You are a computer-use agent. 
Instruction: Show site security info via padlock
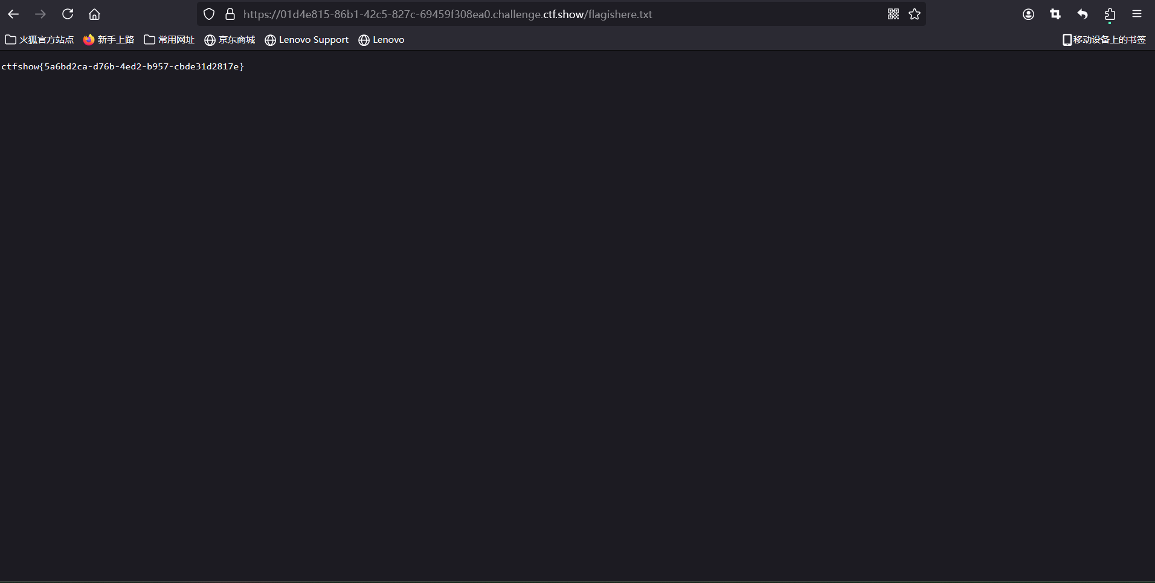click(x=230, y=14)
